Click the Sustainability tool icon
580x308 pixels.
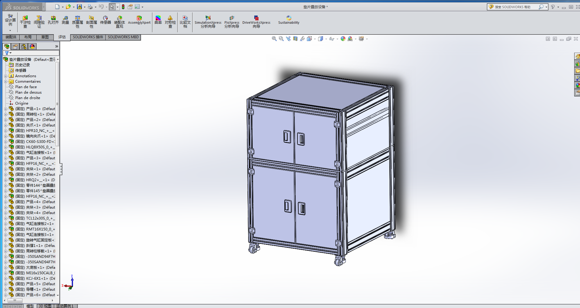click(289, 20)
